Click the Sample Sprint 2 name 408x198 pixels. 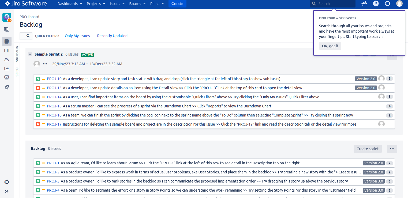[48, 54]
